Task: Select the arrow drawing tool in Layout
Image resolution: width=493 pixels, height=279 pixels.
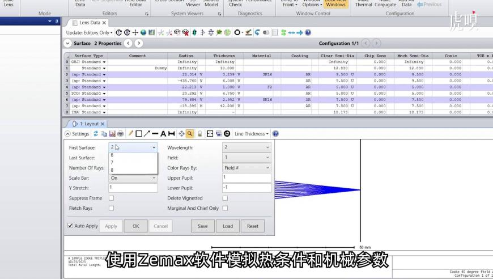Action: click(147, 134)
